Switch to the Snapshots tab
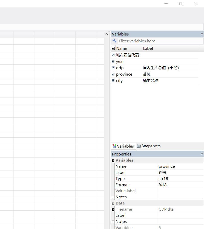204x229 pixels. pos(149,146)
